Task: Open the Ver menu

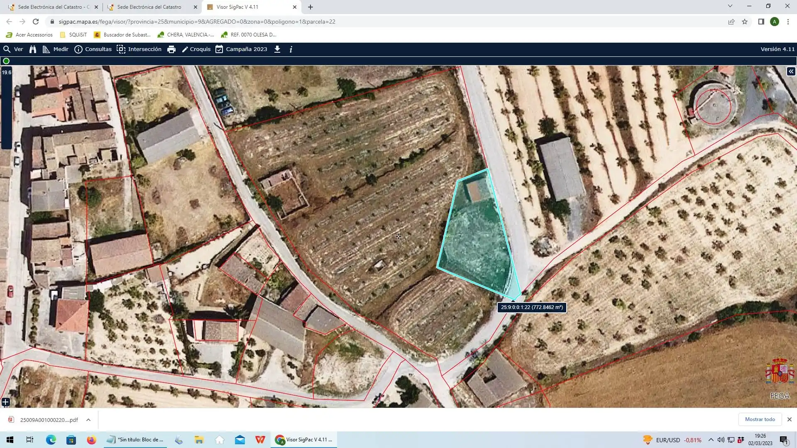Action: 13,49
